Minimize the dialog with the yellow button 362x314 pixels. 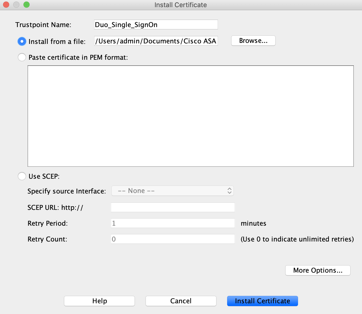click(16, 5)
